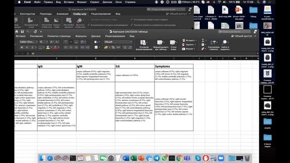290x163 pixels.
Task: Apply yellow fill color swatch
Action: click(x=48, y=48)
